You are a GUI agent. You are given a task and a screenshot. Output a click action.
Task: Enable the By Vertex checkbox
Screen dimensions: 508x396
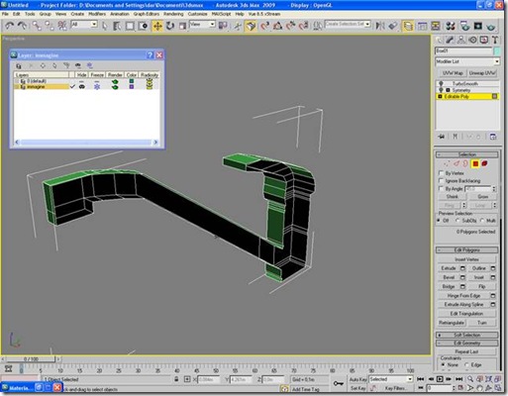tap(441, 173)
